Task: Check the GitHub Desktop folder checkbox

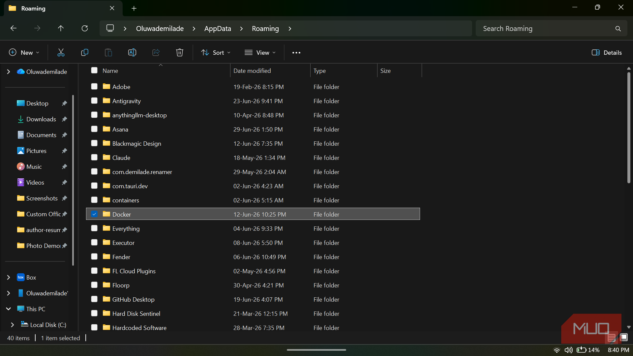Action: (94, 299)
